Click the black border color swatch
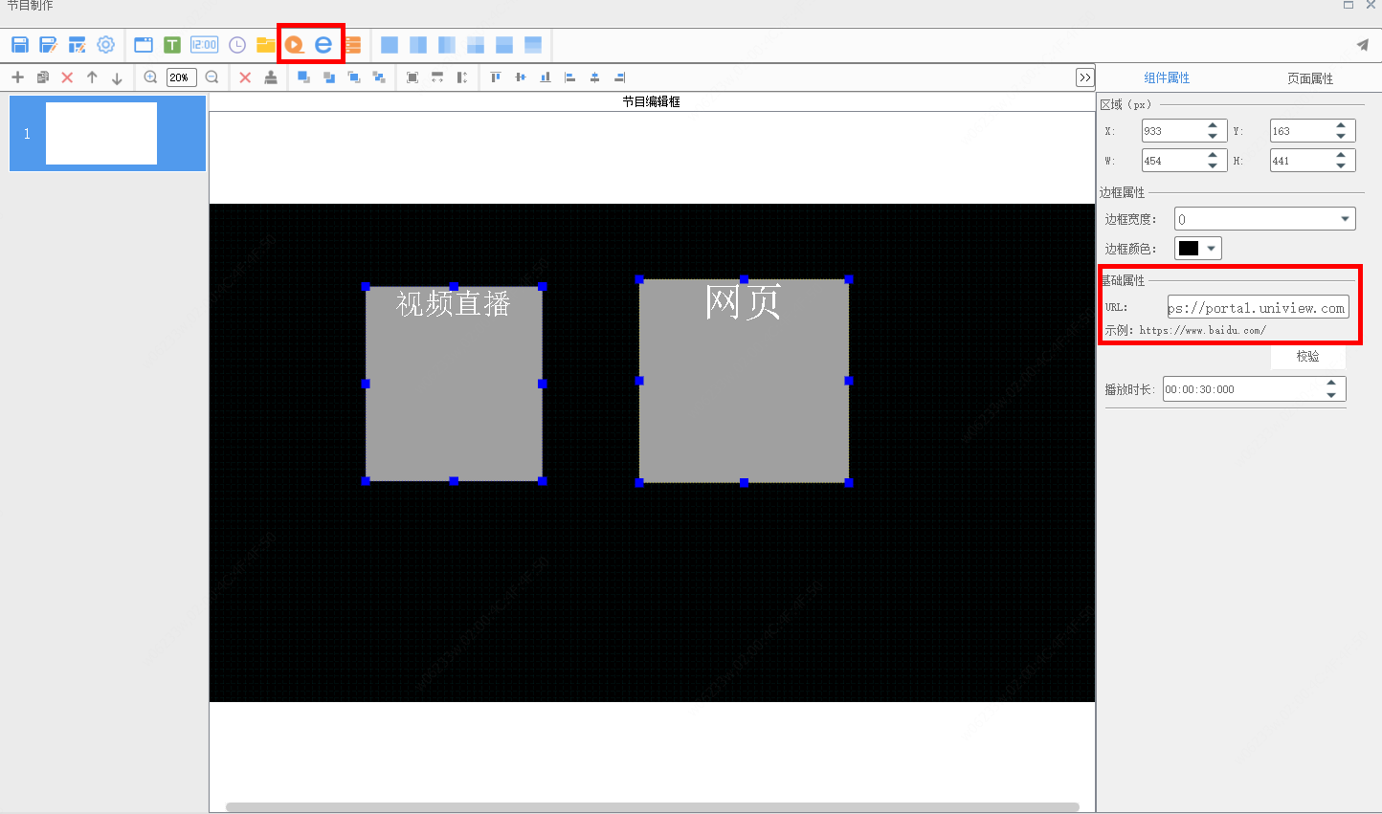The width and height of the screenshot is (1382, 814). click(x=1189, y=249)
